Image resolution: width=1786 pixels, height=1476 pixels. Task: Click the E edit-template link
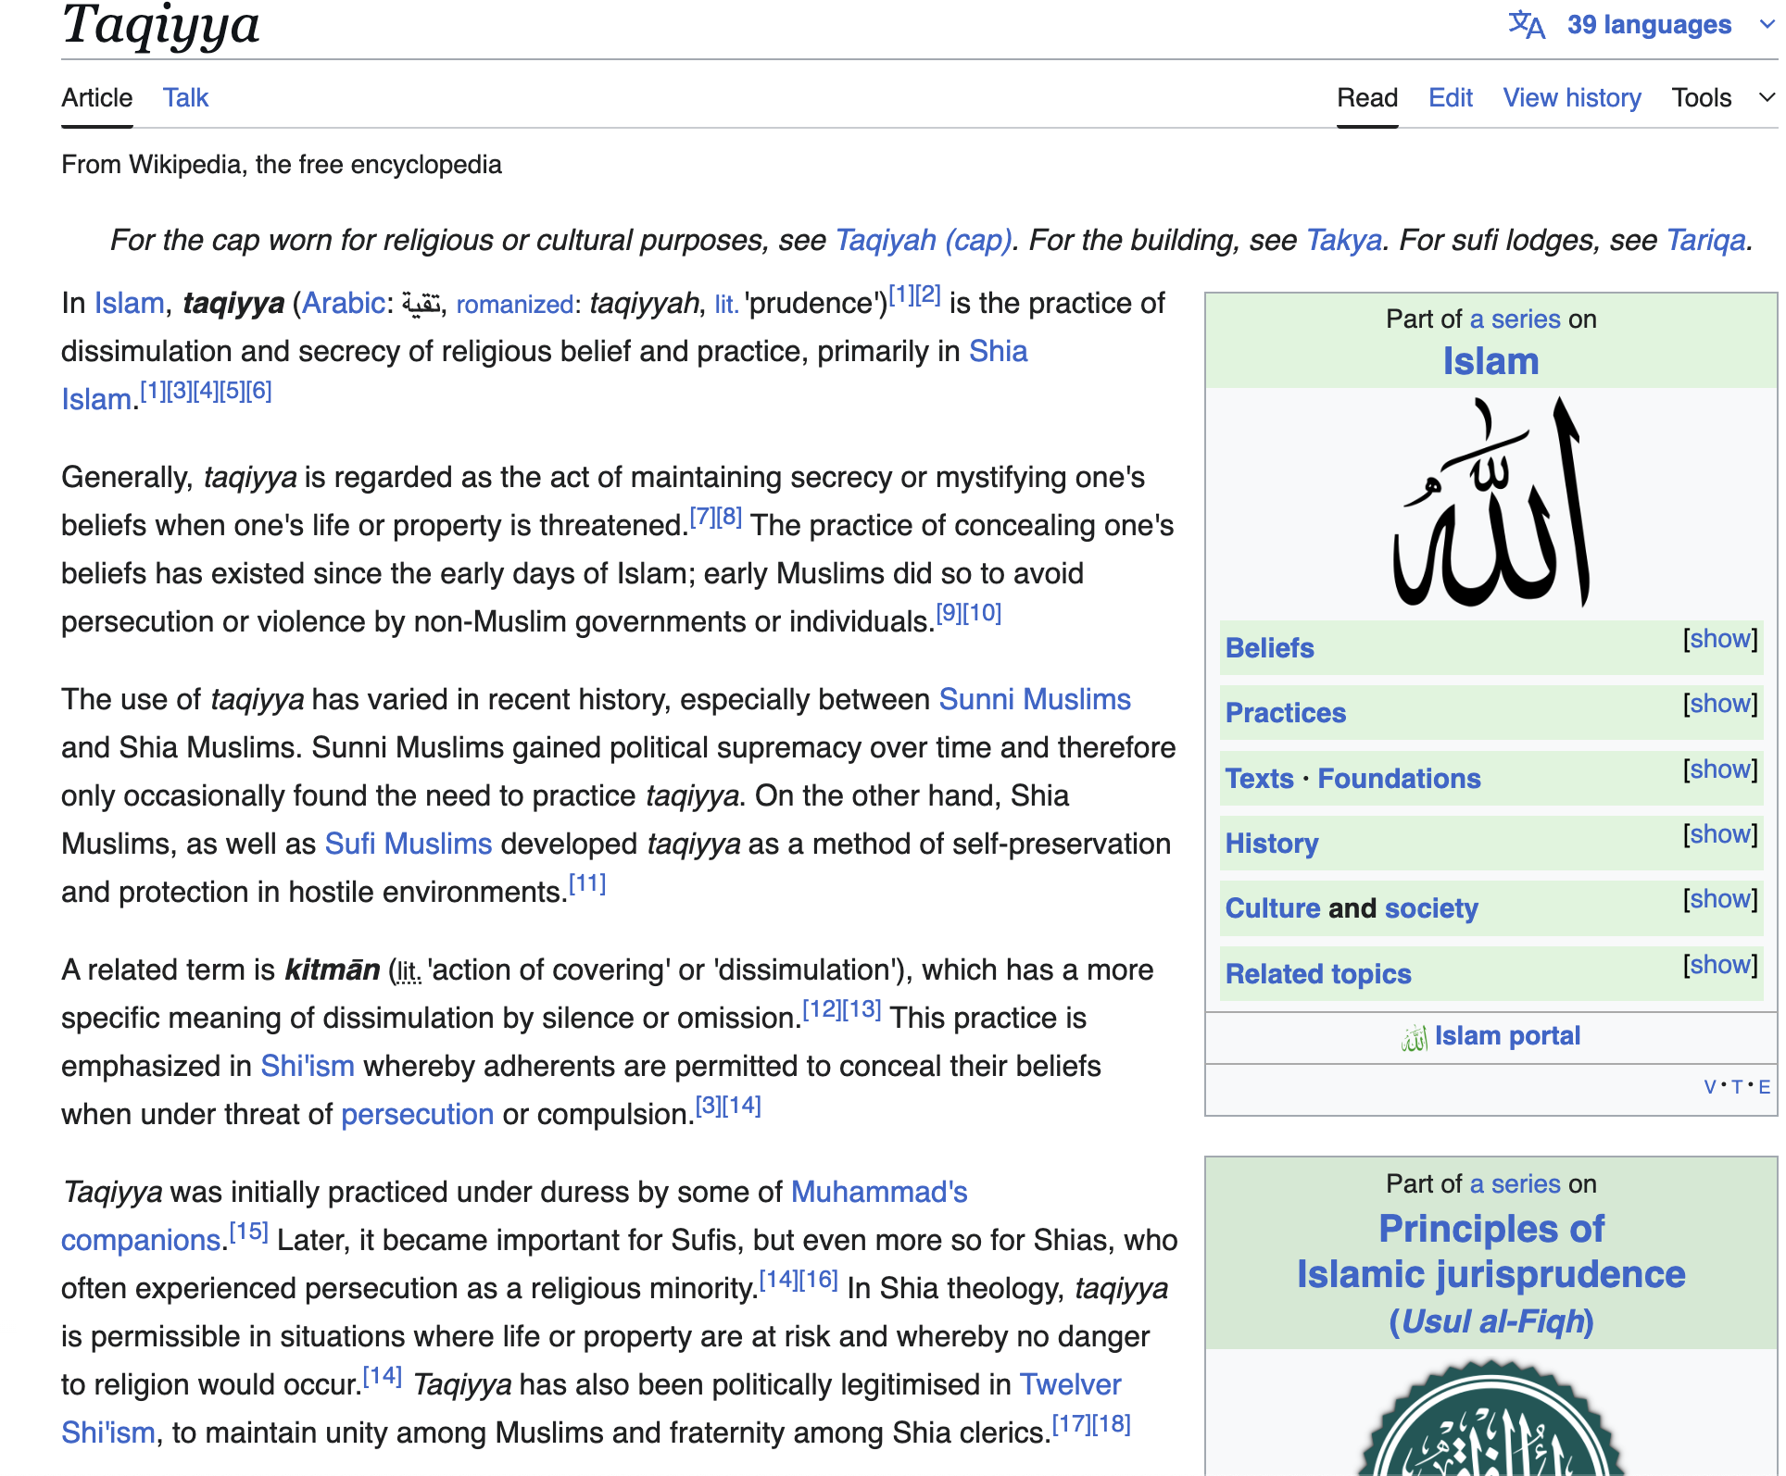coord(1764,1087)
